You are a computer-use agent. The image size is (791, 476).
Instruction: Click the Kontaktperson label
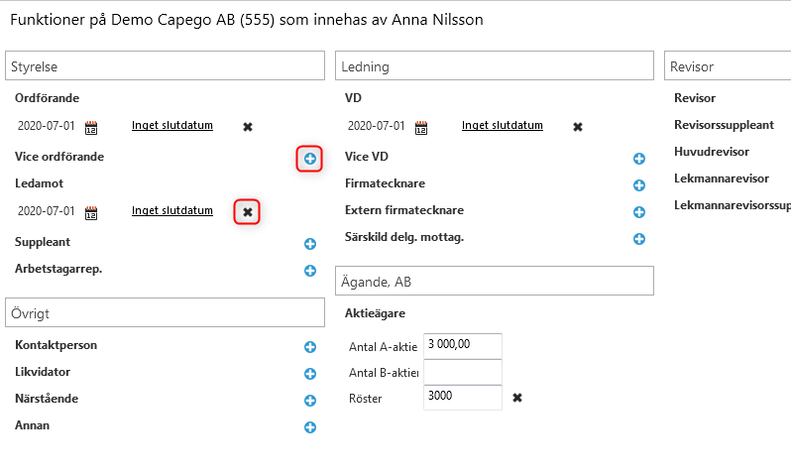tap(56, 345)
